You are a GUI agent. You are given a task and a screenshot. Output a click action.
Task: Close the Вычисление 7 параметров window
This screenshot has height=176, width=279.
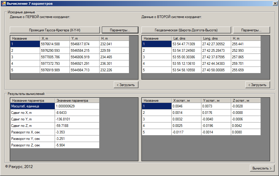[x=275, y=3]
